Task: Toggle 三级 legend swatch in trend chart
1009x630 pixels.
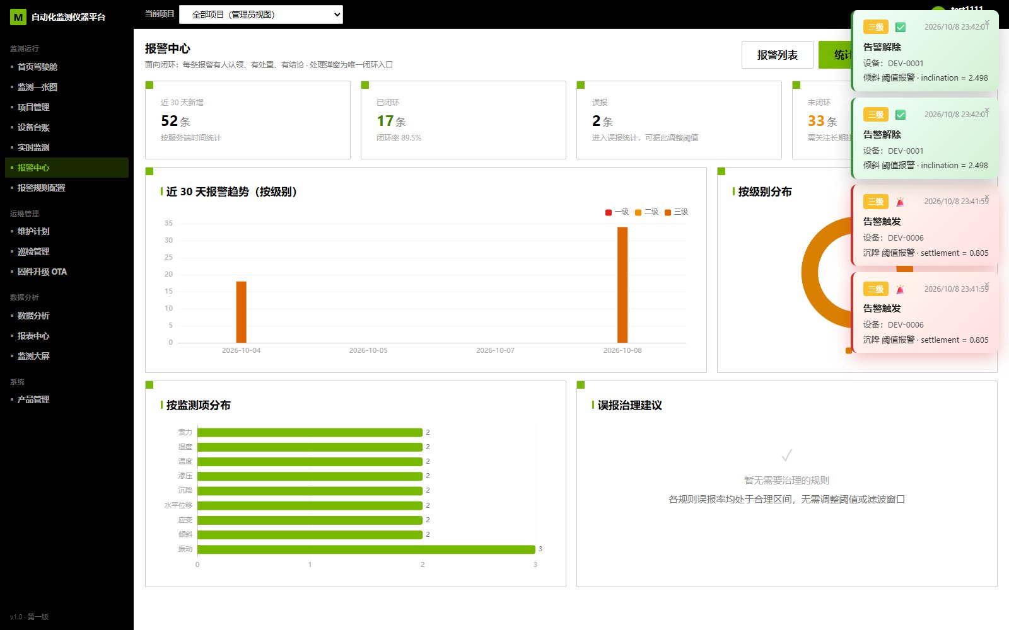Action: 668,212
